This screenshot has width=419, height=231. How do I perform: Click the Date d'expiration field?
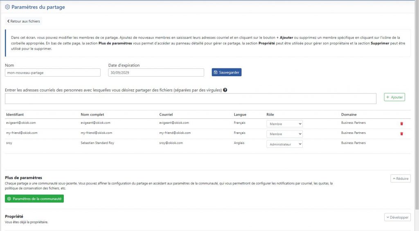[x=156, y=72]
